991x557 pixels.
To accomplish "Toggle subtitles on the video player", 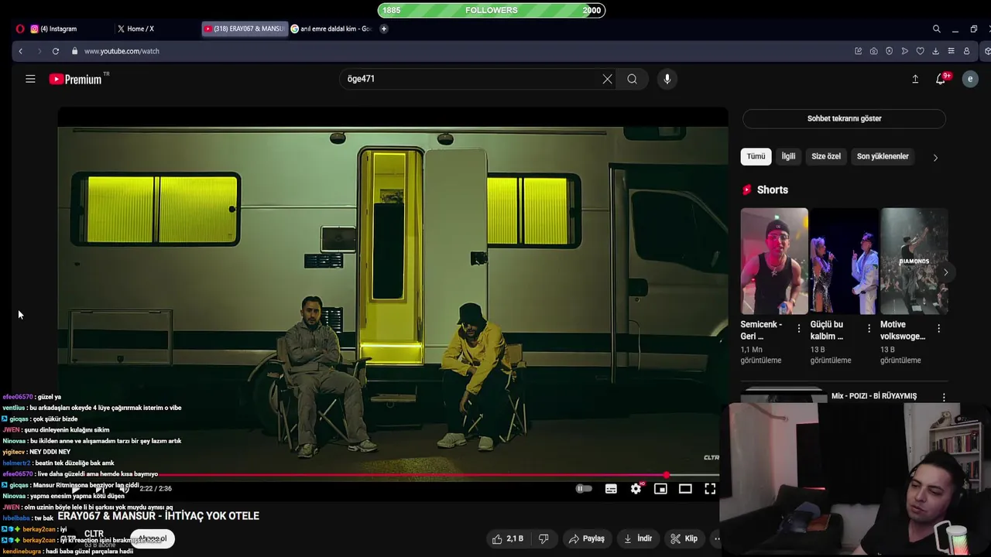I will pyautogui.click(x=611, y=489).
